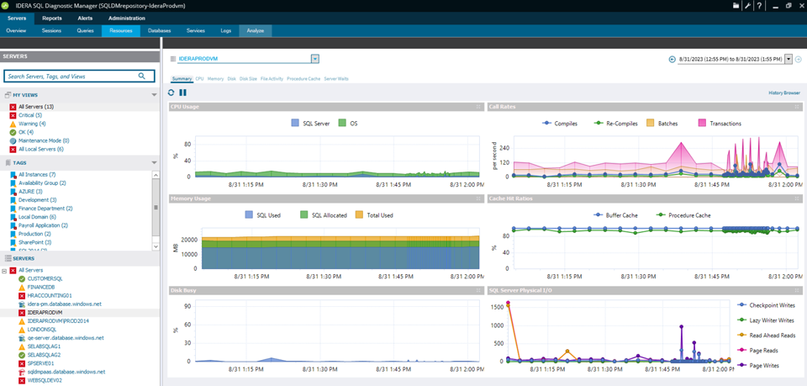Open the IDERAPRODVM server dropdown
Viewport: 807px width, 386px height.
[x=314, y=59]
